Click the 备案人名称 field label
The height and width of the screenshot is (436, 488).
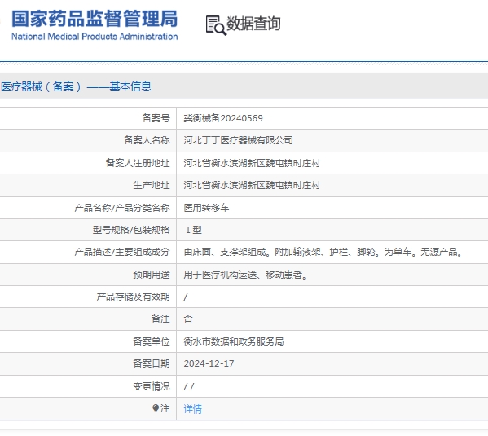click(x=147, y=140)
